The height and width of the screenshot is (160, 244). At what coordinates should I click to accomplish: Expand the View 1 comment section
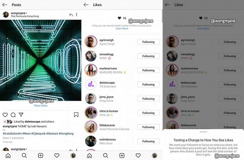coord(13,138)
